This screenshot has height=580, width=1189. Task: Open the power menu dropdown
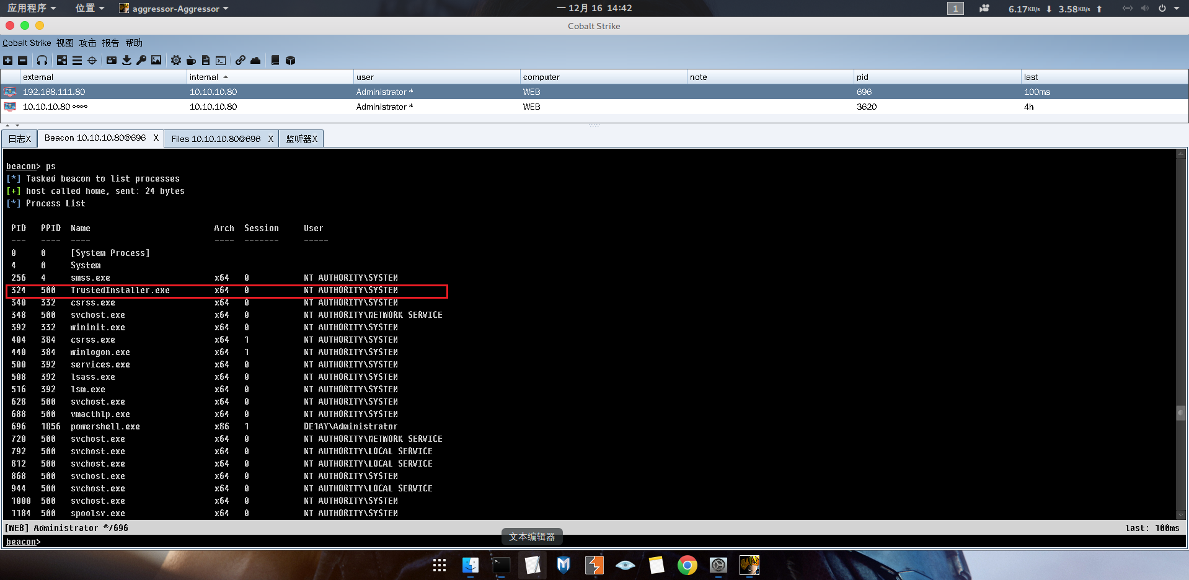(1169, 8)
